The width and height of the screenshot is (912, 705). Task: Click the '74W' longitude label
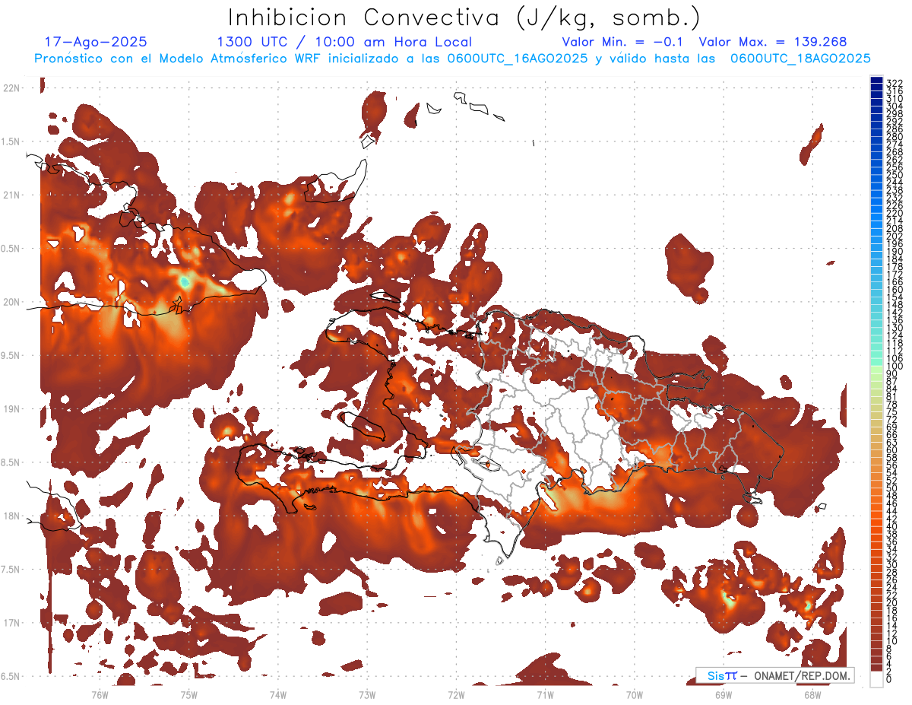[278, 694]
